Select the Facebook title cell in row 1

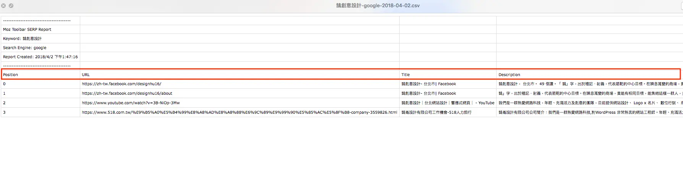[448, 93]
